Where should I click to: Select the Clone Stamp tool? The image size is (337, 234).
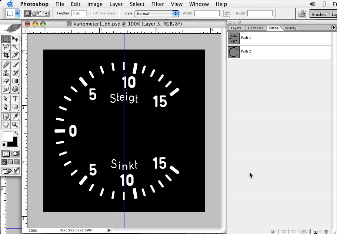(x=6, y=73)
